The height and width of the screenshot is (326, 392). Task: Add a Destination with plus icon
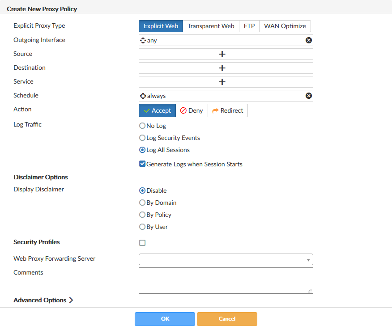pyautogui.click(x=222, y=68)
